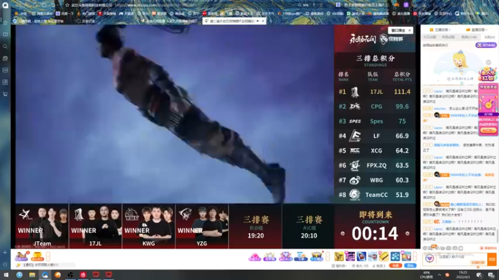Open the streamer submission link above the chat
The height and width of the screenshot is (280, 499).
[x=440, y=29]
